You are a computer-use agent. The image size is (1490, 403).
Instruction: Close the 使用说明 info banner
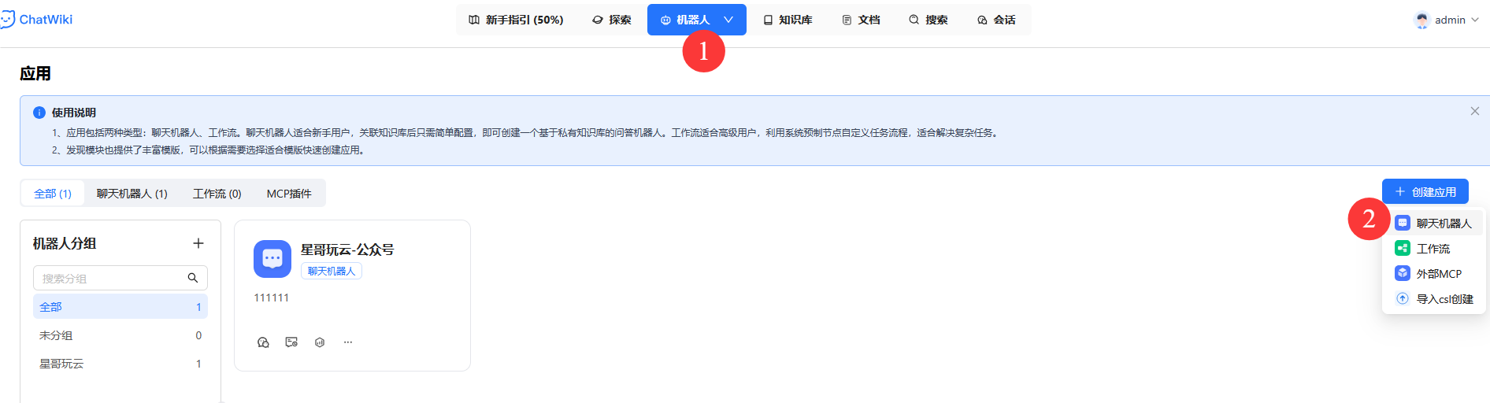(1474, 112)
